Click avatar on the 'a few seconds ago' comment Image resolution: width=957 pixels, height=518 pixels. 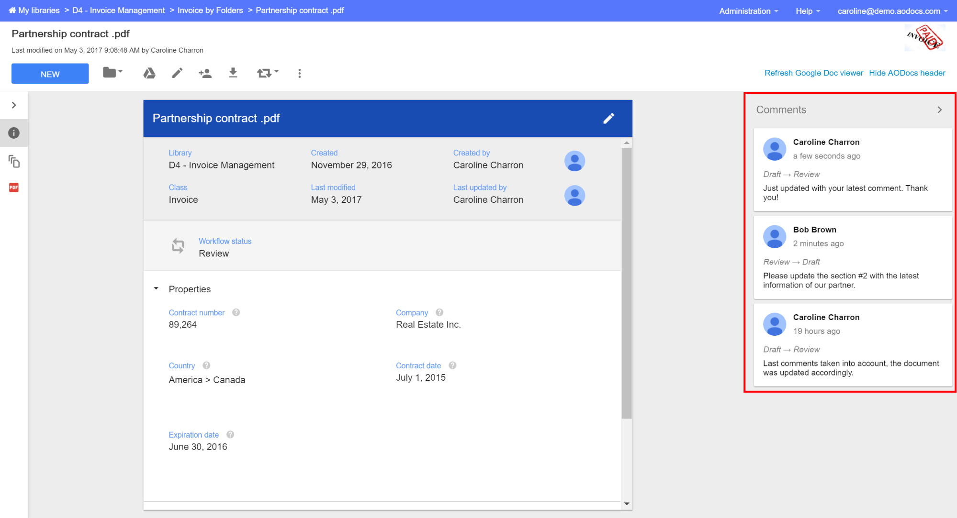775,149
